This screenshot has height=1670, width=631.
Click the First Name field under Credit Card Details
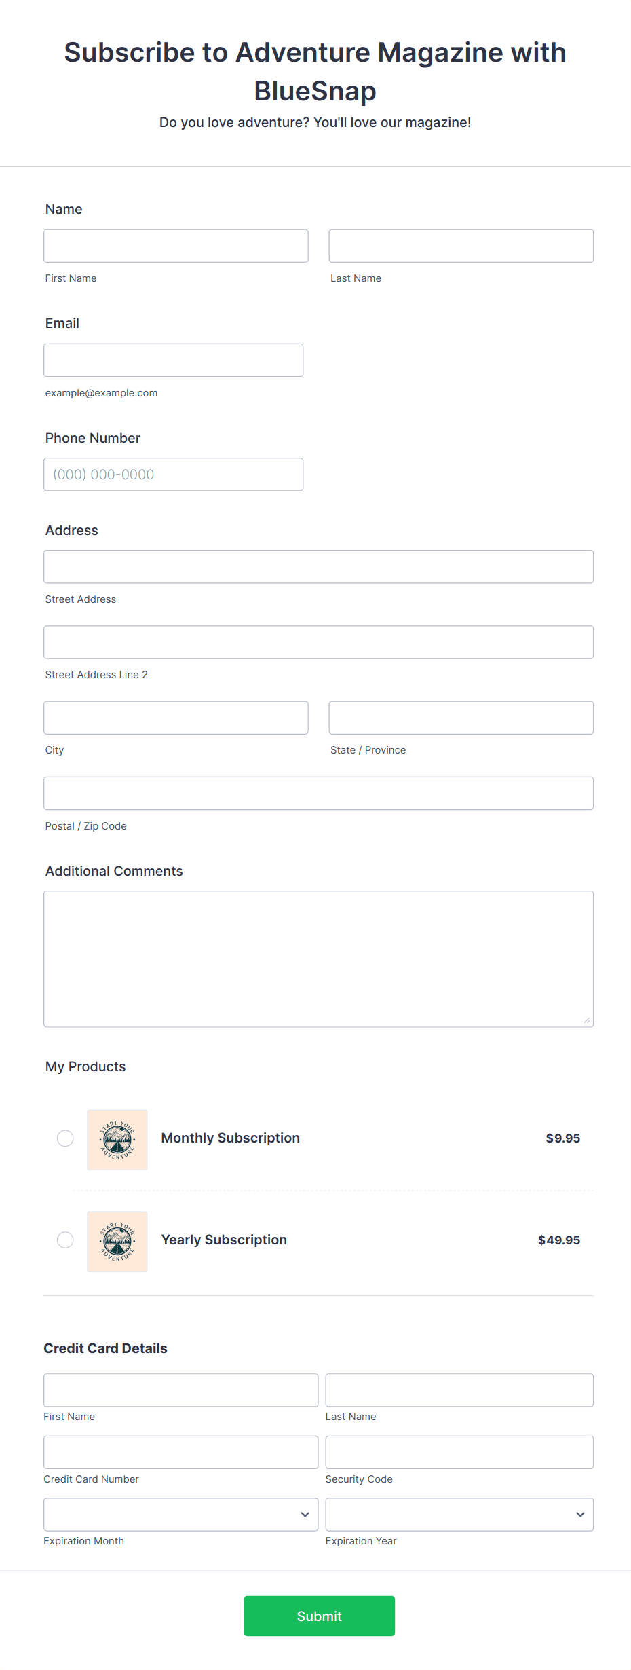point(180,1390)
